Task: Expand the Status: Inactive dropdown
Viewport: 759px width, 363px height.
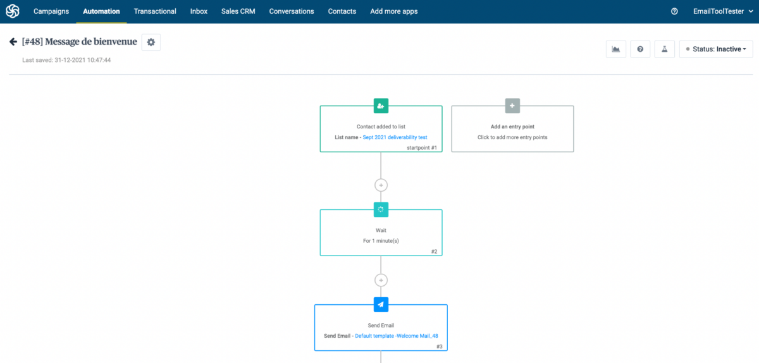Action: 716,49
